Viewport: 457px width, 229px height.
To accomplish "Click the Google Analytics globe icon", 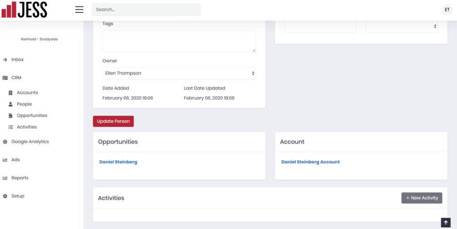I will click(x=5, y=142).
